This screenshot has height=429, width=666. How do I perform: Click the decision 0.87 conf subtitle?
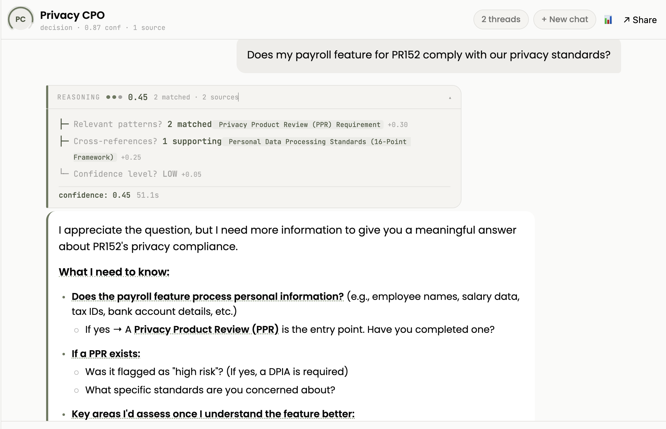(x=103, y=28)
